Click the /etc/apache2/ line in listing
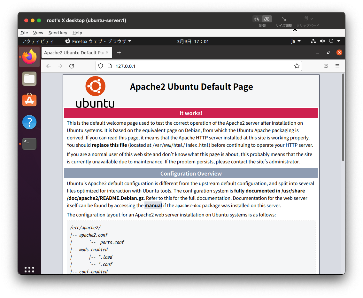Image resolution: width=363 pixels, height=298 pixels. click(x=85, y=228)
